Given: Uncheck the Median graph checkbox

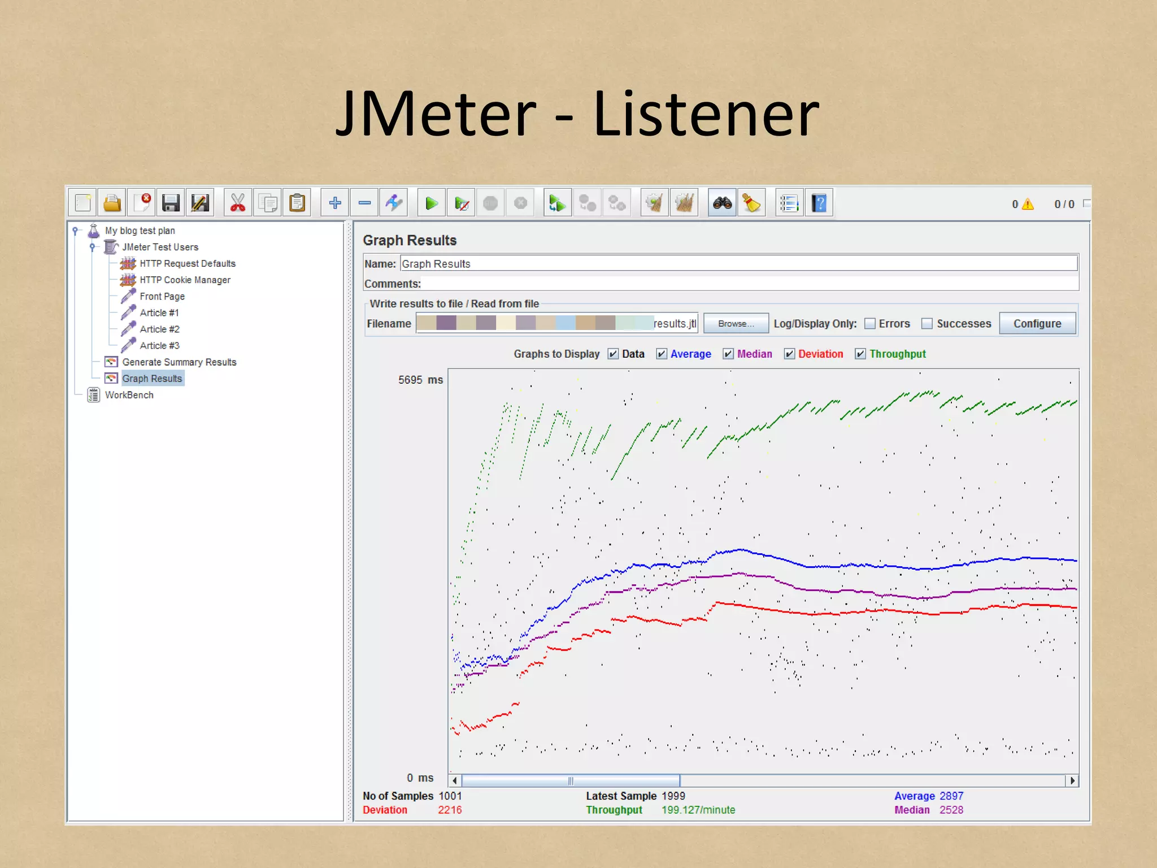Looking at the screenshot, I should (x=728, y=354).
